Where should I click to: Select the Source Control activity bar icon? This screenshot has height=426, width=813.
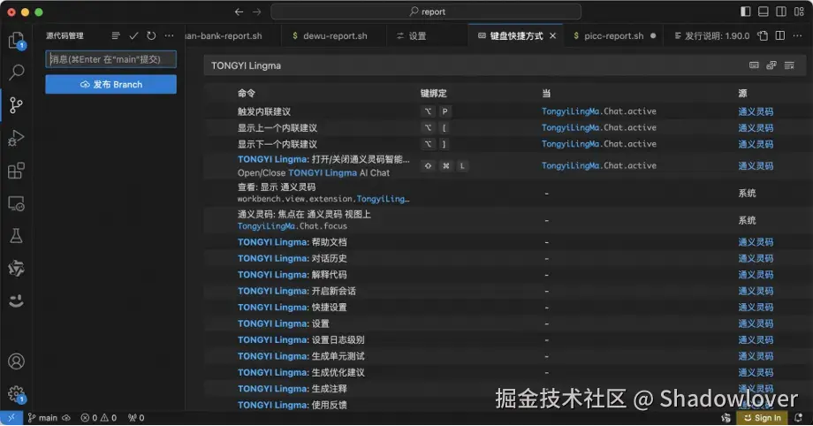pyautogui.click(x=16, y=105)
